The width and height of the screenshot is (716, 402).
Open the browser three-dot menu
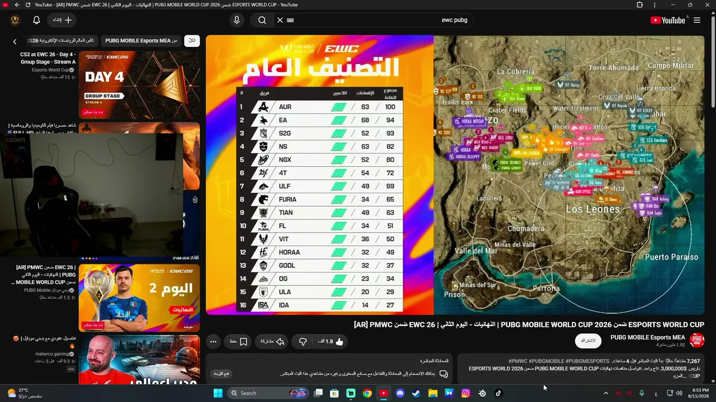(655, 5)
